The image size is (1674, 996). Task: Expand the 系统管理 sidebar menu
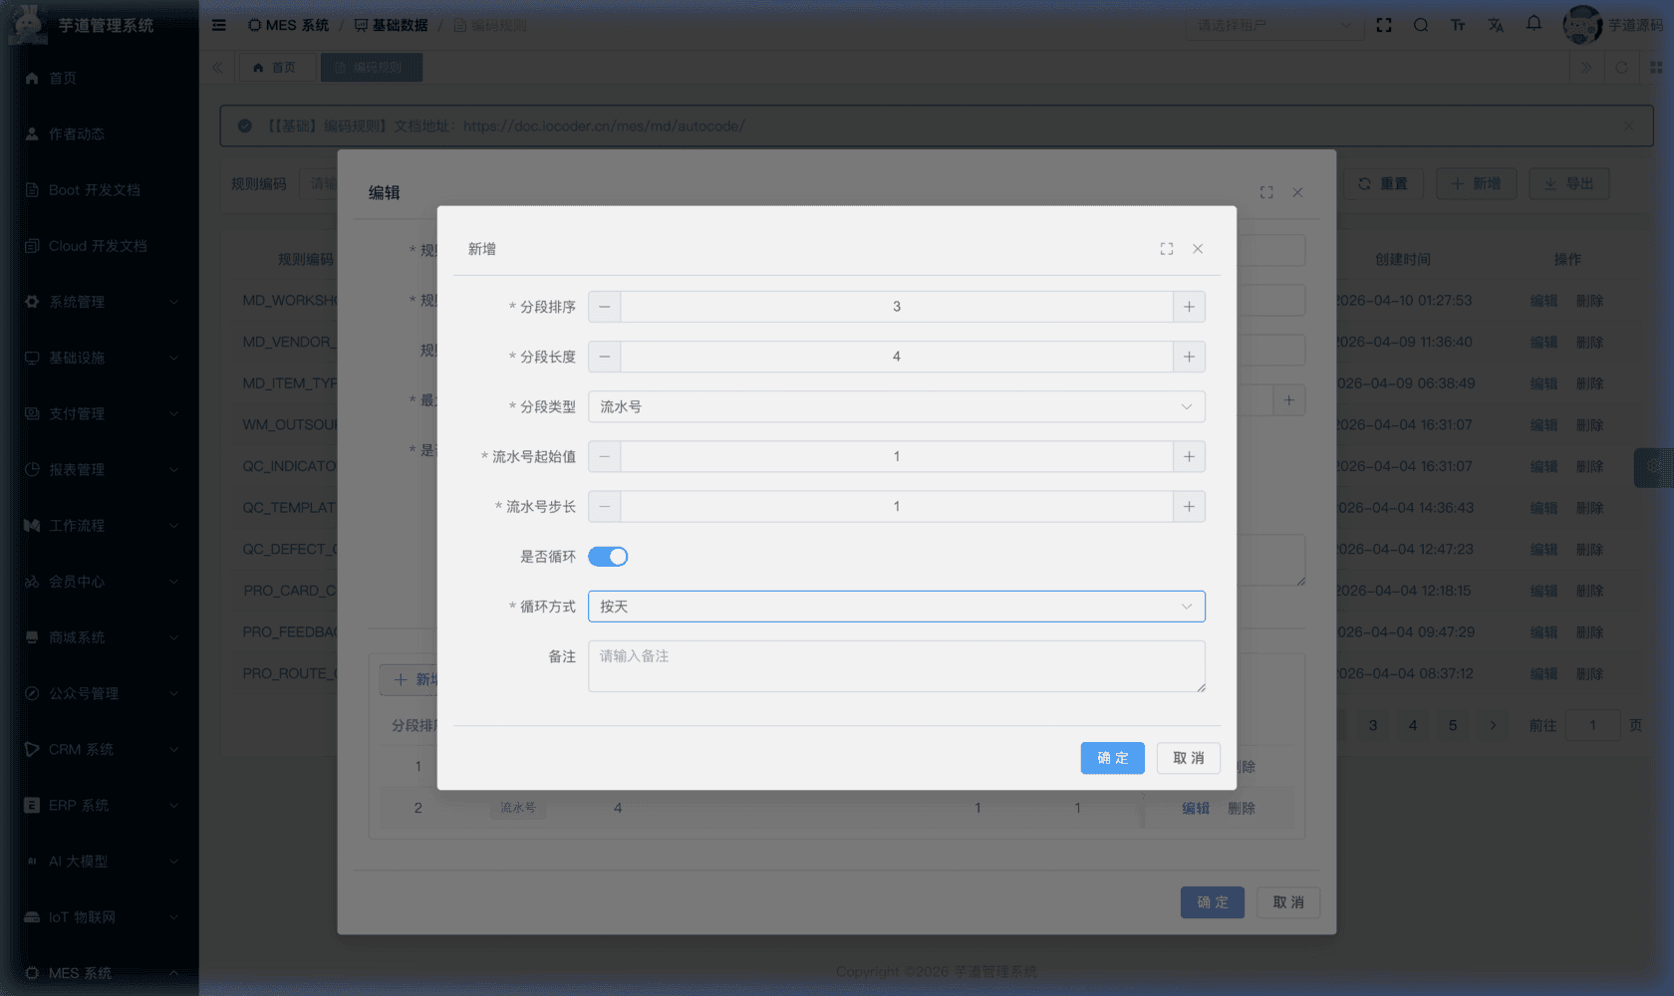point(100,302)
